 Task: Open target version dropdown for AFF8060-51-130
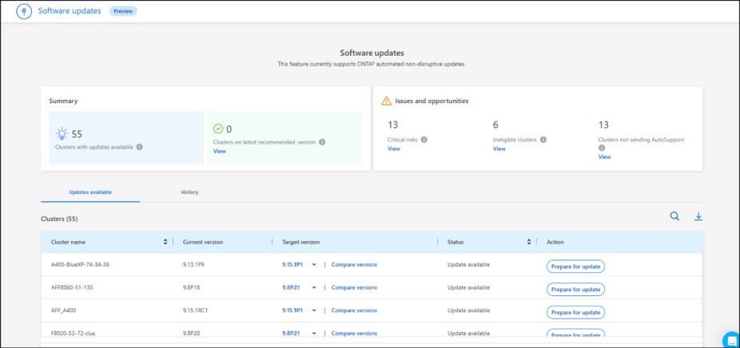[x=314, y=287]
